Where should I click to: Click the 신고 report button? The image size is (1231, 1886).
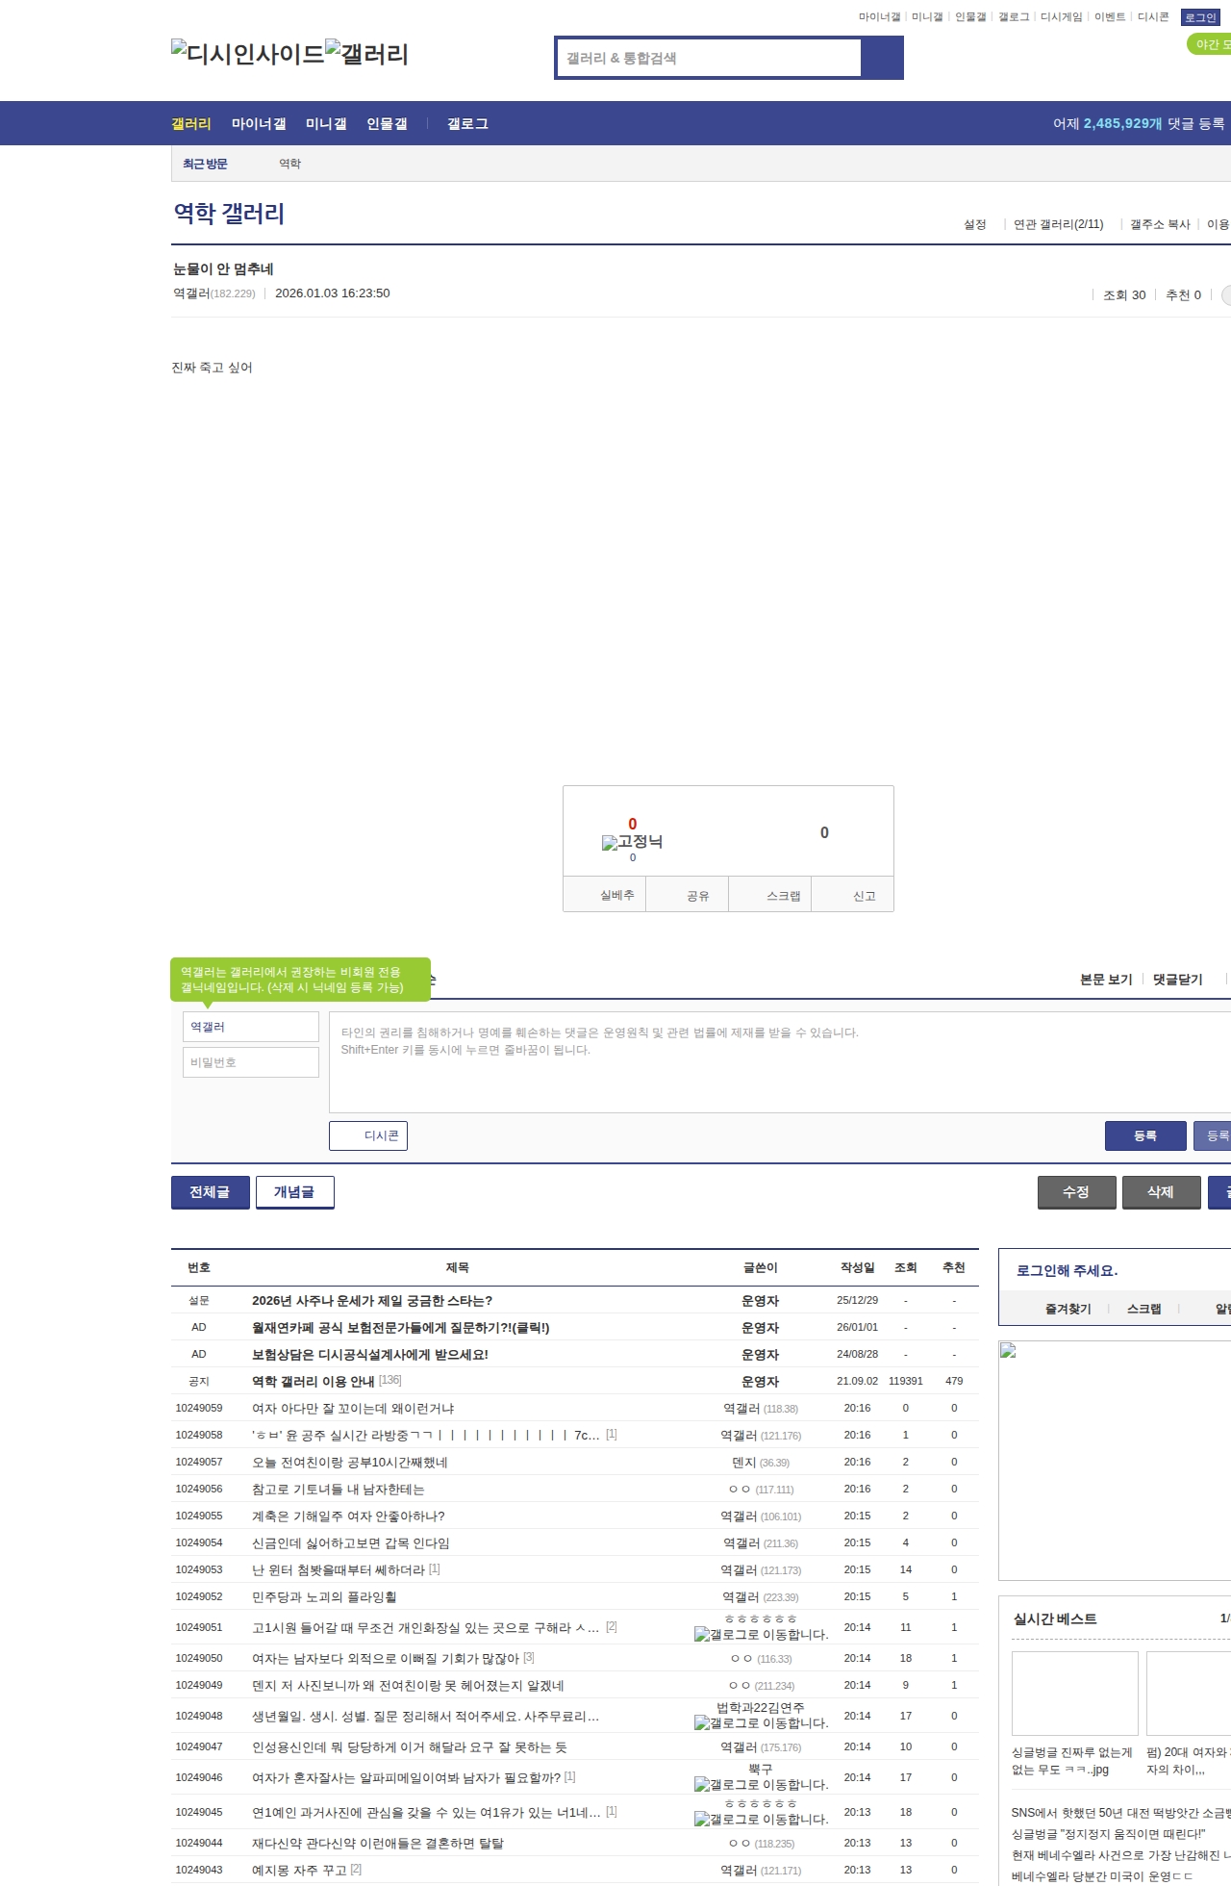(x=853, y=895)
